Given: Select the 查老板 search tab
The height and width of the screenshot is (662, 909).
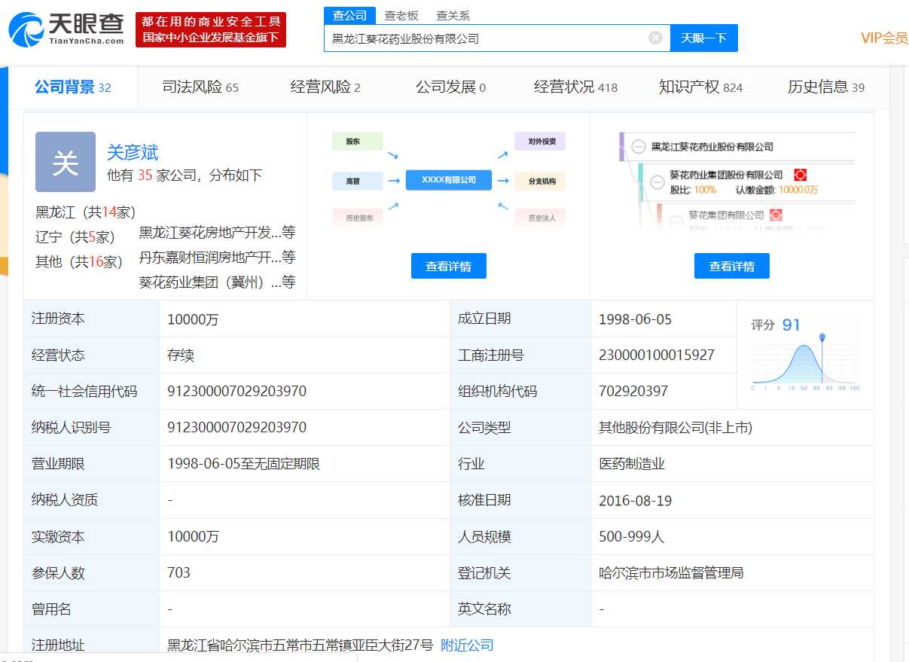Looking at the screenshot, I should click(401, 15).
